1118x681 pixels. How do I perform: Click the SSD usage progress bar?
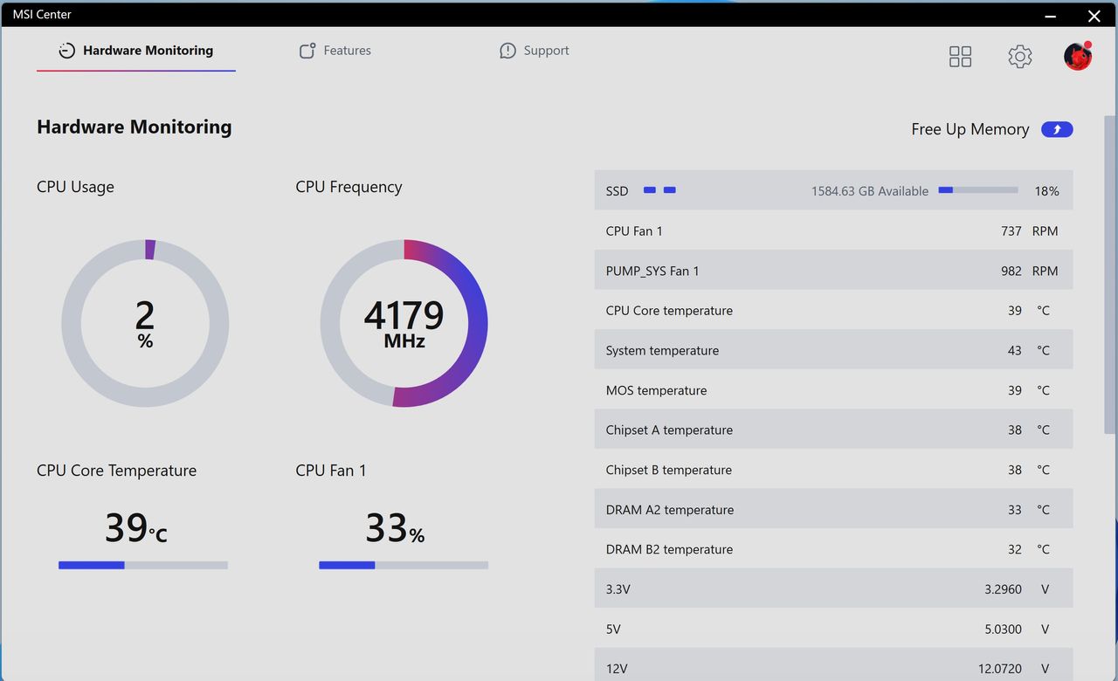coord(978,190)
